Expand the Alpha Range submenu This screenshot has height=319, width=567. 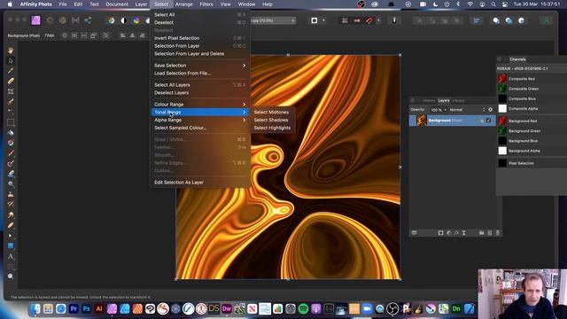coord(200,120)
